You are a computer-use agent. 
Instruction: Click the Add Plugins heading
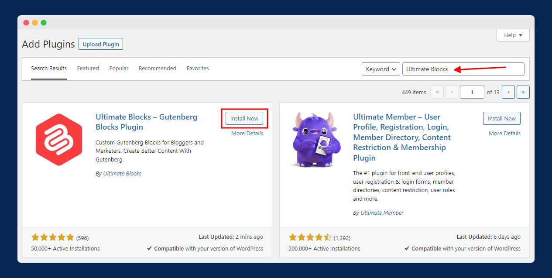[48, 44]
